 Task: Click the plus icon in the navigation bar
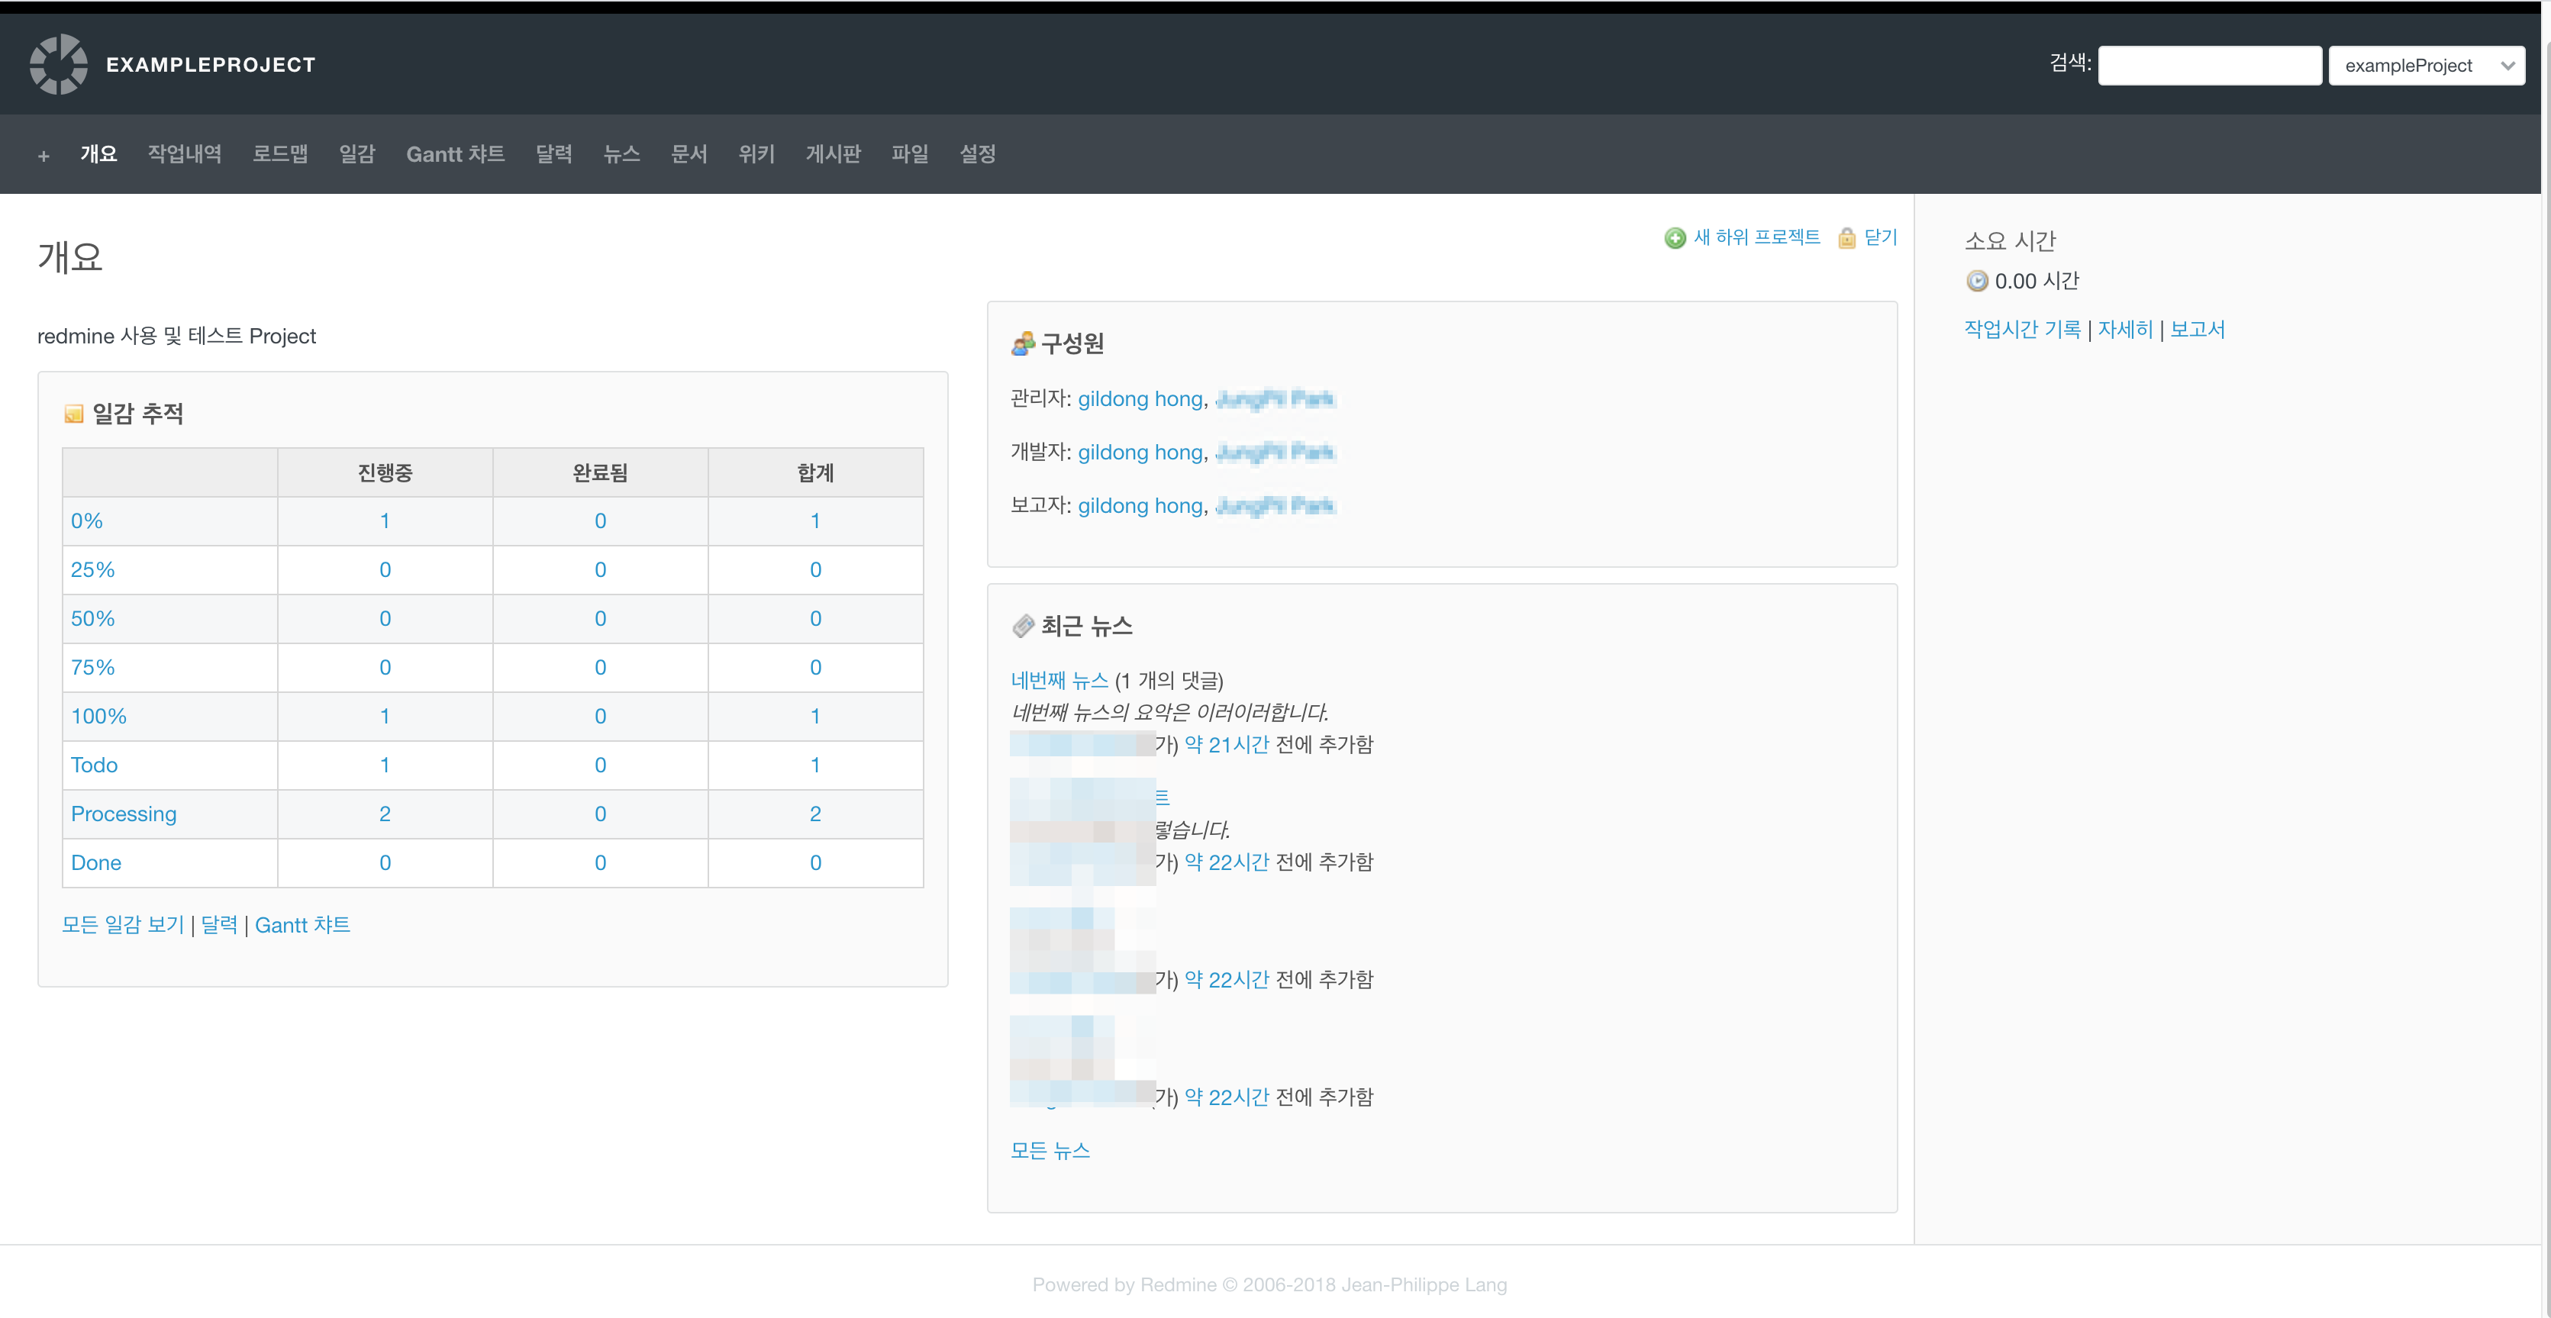(x=44, y=156)
